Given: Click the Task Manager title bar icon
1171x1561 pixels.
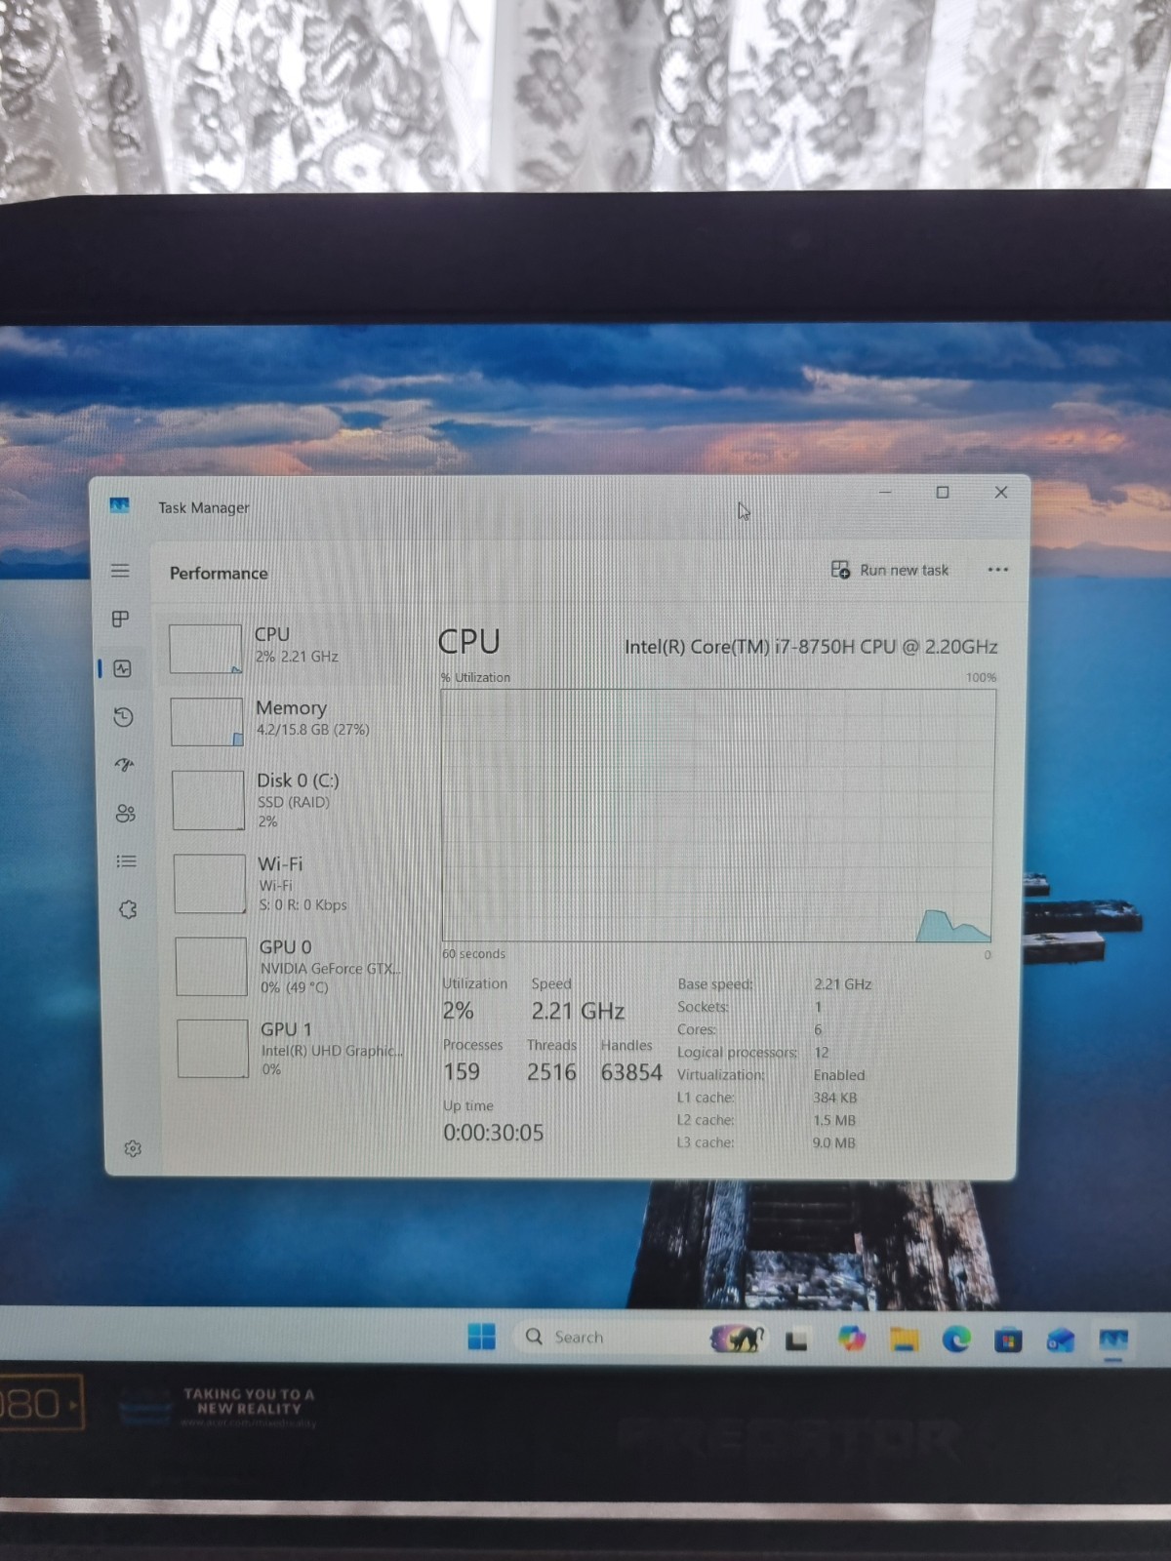Looking at the screenshot, I should pyautogui.click(x=119, y=505).
